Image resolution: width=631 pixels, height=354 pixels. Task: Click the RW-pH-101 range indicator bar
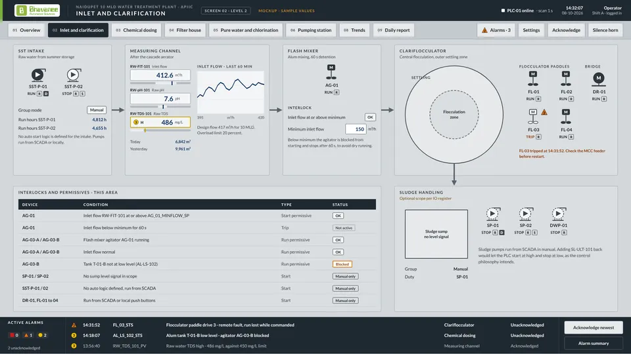[x=160, y=107]
